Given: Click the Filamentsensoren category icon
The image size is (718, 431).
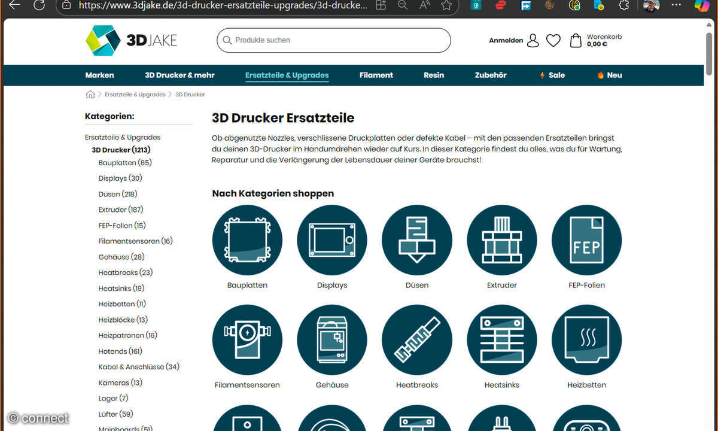Looking at the screenshot, I should [247, 339].
